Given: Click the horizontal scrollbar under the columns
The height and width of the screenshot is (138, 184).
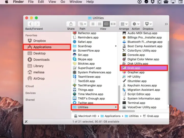Looking at the screenshot, I should pyautogui.click(x=103, y=111).
